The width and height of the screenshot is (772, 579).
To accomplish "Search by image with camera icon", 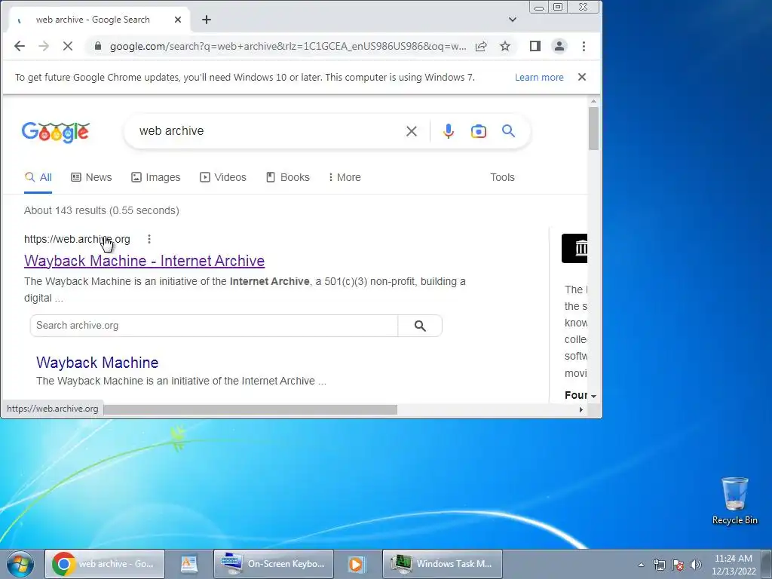I will [x=479, y=131].
